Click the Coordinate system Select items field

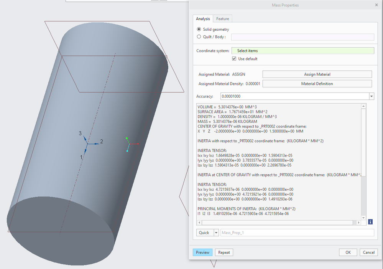302,51
